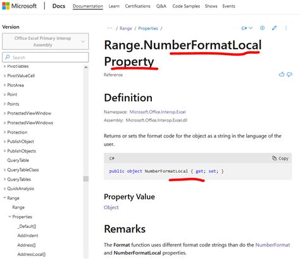The image size is (300, 259).
Task: Click the pencil edit icon
Action: pyautogui.click(x=274, y=28)
